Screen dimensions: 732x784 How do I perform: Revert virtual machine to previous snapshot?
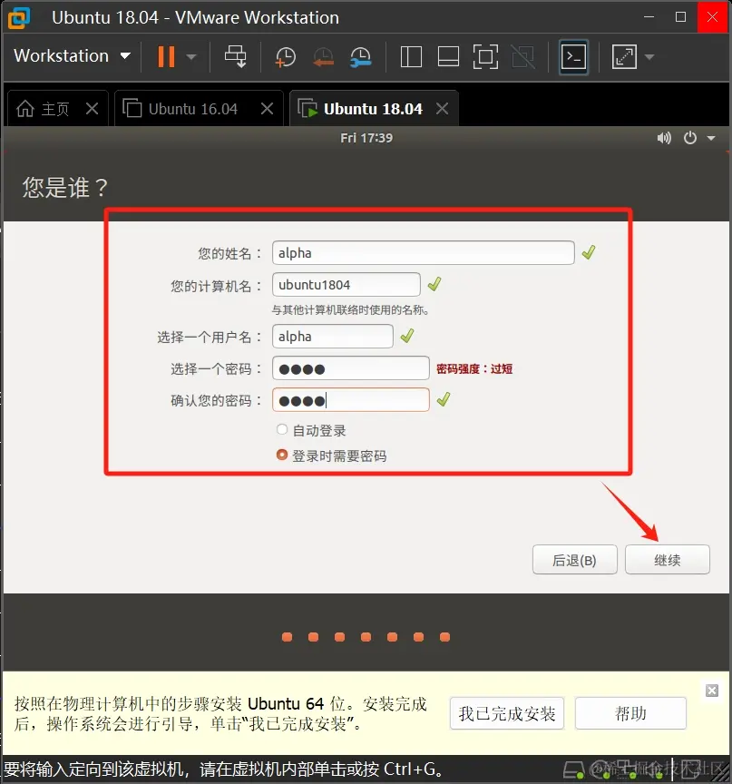click(x=323, y=56)
